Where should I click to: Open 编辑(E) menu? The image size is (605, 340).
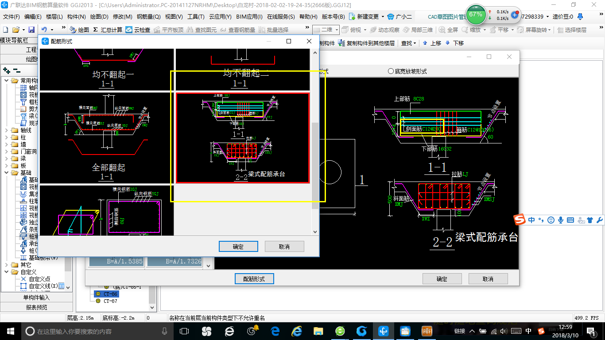point(33,17)
